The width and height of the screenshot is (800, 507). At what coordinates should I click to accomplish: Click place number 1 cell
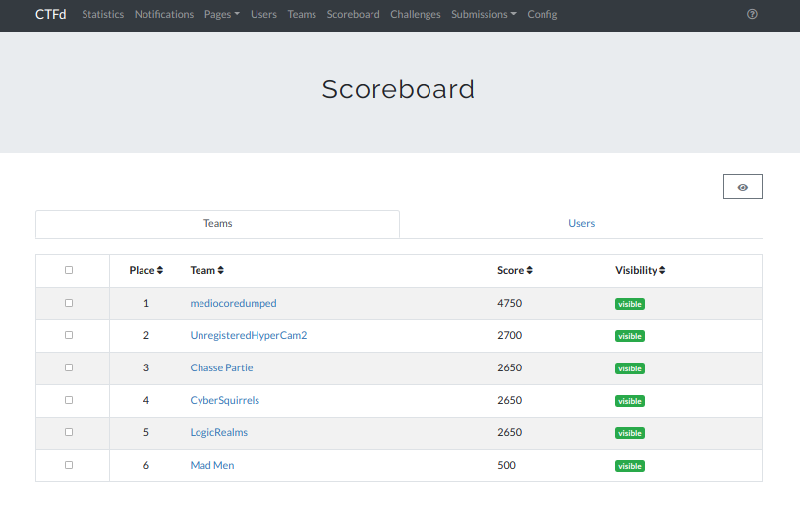[x=145, y=303]
